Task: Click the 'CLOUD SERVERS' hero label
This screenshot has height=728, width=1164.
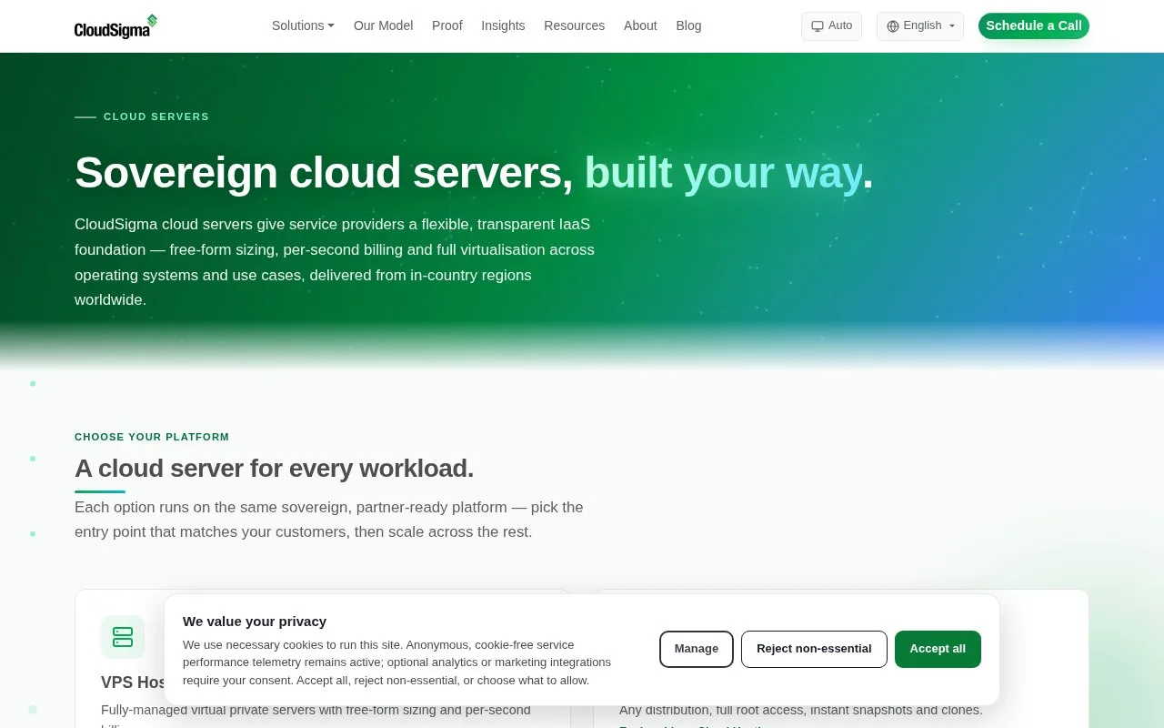Action: tap(156, 116)
